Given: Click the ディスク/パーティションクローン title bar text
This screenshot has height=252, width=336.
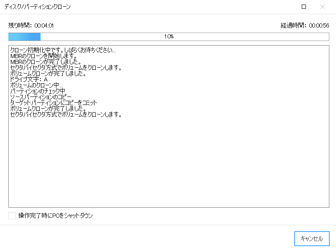Looking at the screenshot, I should pyautogui.click(x=38, y=7).
